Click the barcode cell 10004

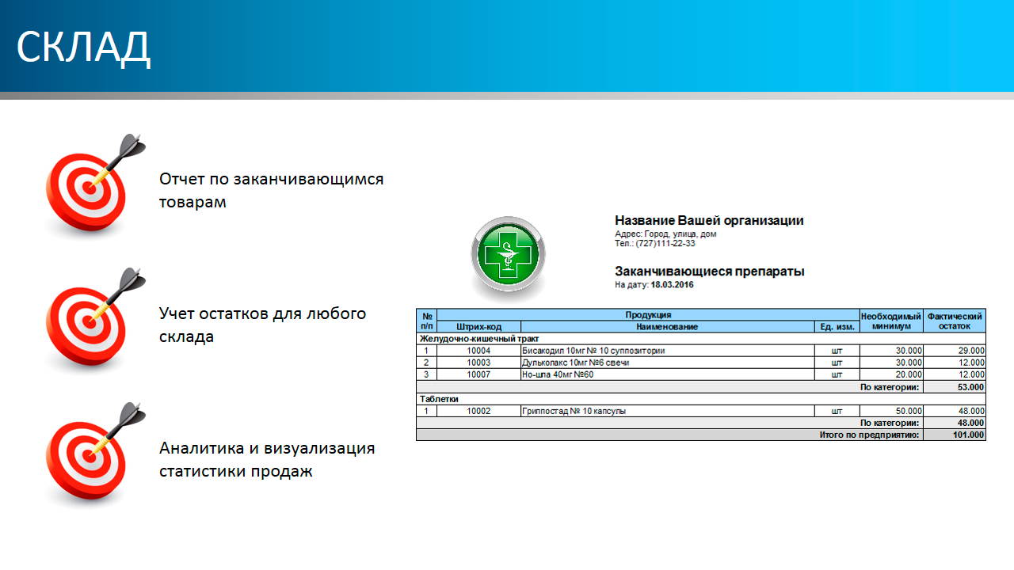(478, 351)
